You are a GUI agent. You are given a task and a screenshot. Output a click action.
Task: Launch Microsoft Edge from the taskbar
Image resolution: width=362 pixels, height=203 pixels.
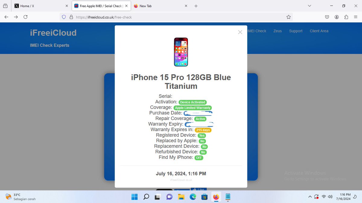pos(193,197)
